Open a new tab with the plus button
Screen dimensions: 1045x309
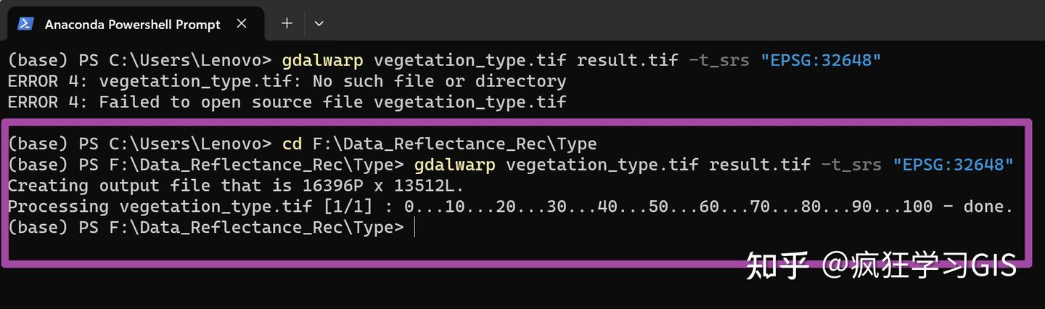tap(287, 23)
